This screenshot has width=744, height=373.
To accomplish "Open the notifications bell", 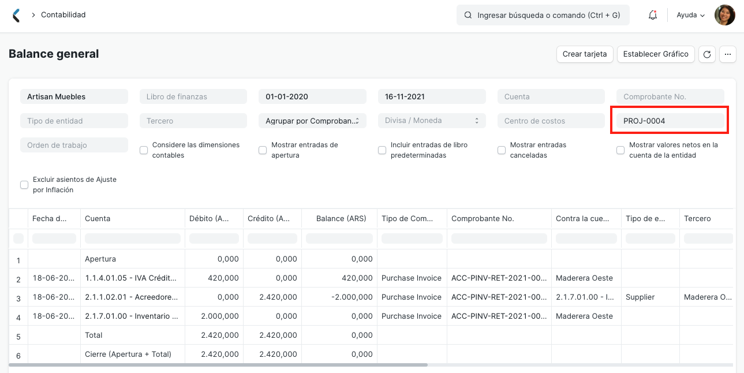I will coord(653,15).
